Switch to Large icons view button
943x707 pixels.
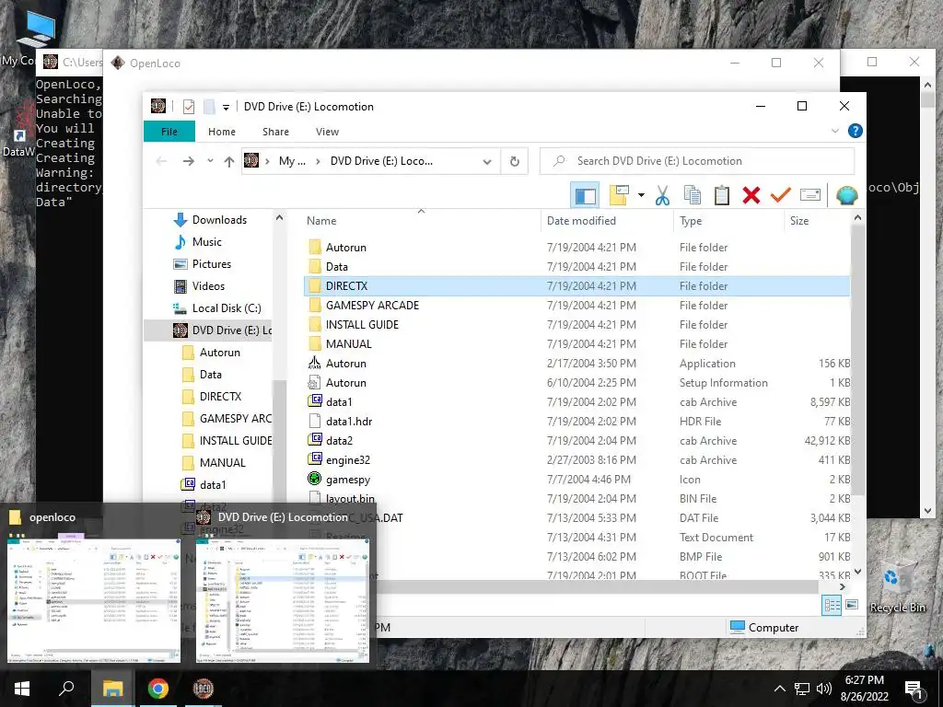[852, 606]
